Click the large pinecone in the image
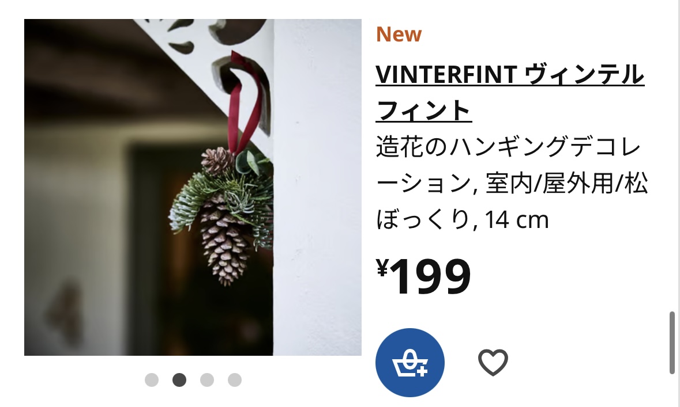Screen dimensions: 680x407 (224, 240)
